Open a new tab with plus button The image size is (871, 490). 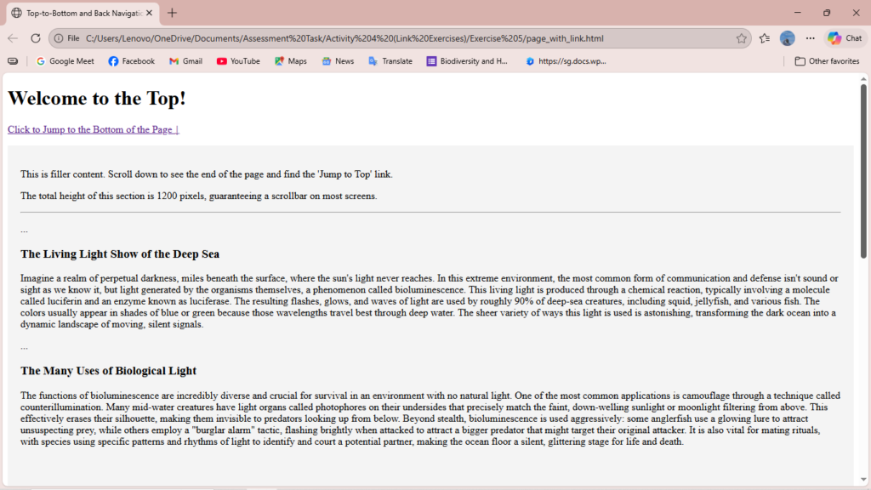click(x=173, y=13)
